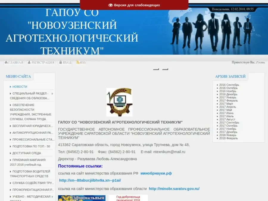This screenshot has width=268, height=201.
Task: Open ПОДГОТОВКА ВОДИТЕЛЕЙ ТРАНСПОРТНЫХ СРЕДСТВ
Action: (x=30, y=174)
